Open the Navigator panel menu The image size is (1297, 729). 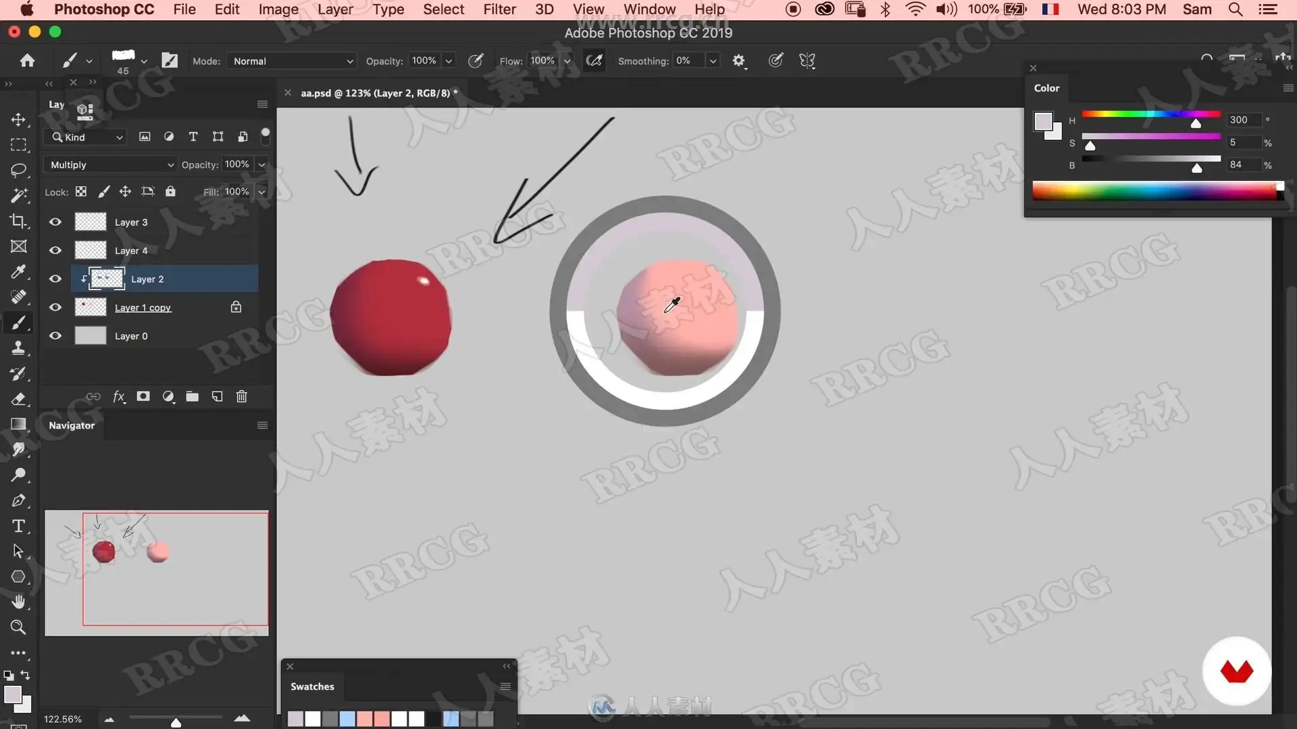click(x=262, y=425)
